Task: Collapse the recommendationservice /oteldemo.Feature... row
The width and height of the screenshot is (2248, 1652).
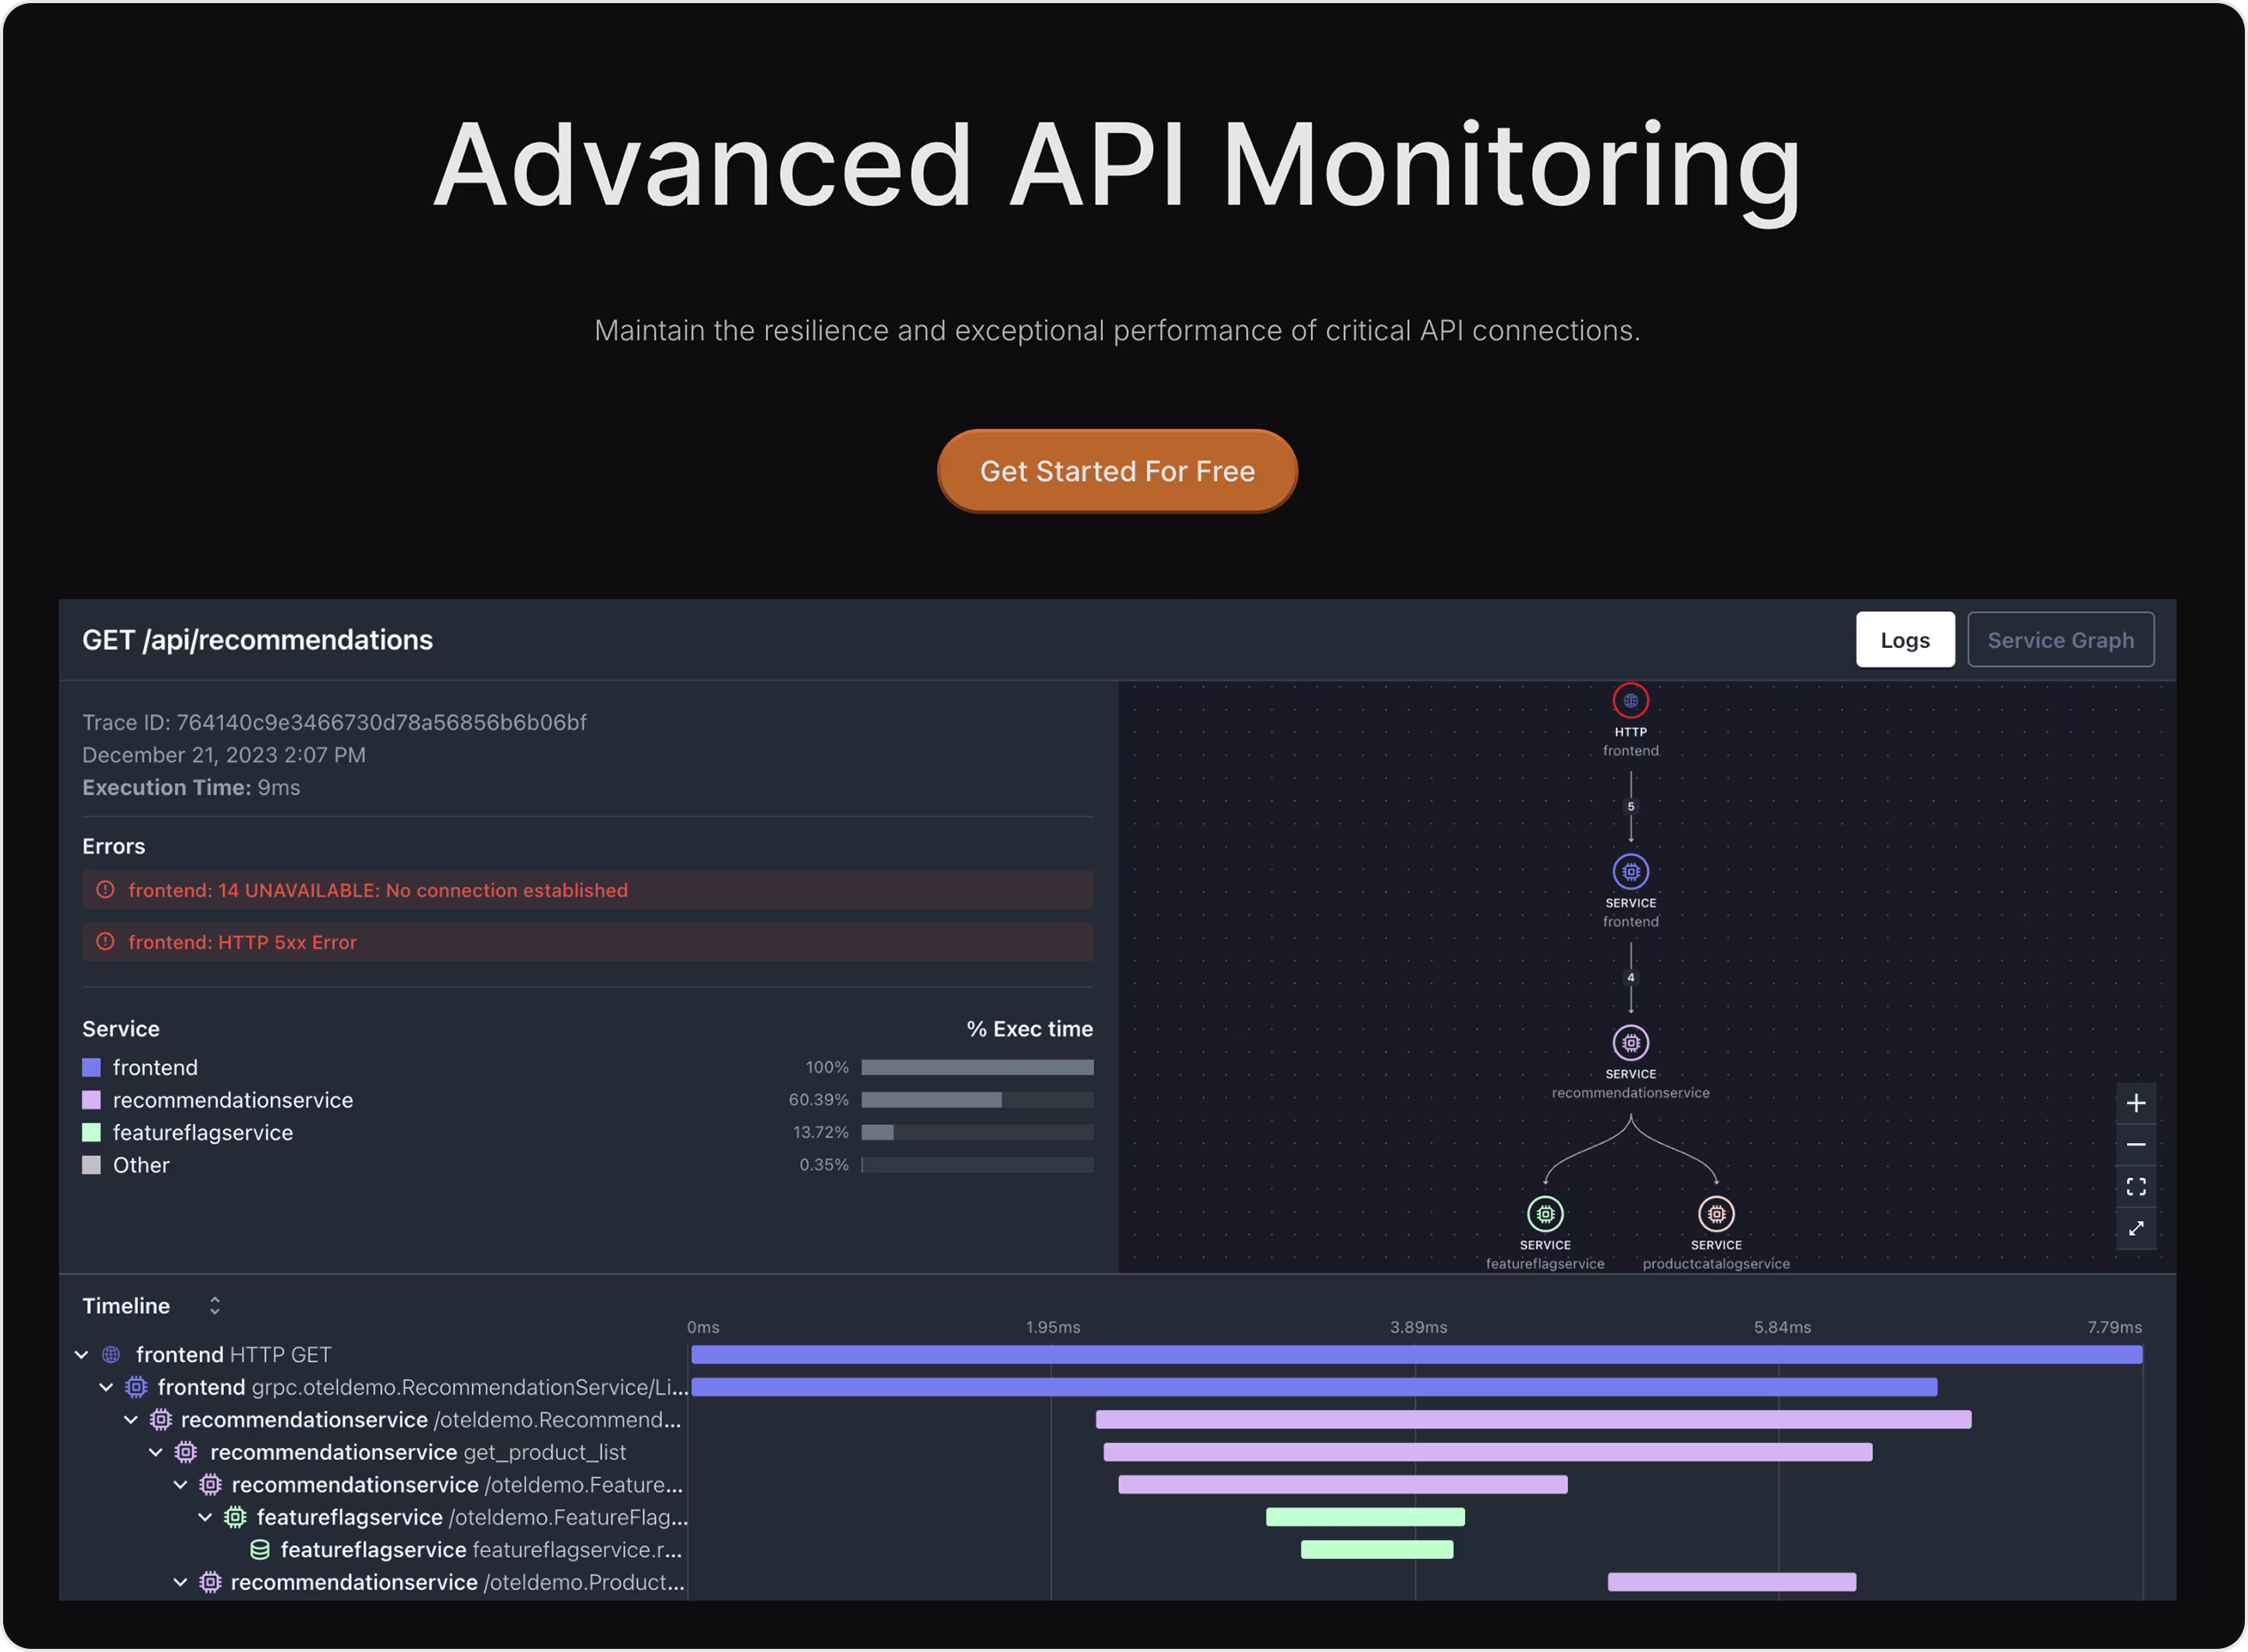Action: pyautogui.click(x=180, y=1485)
